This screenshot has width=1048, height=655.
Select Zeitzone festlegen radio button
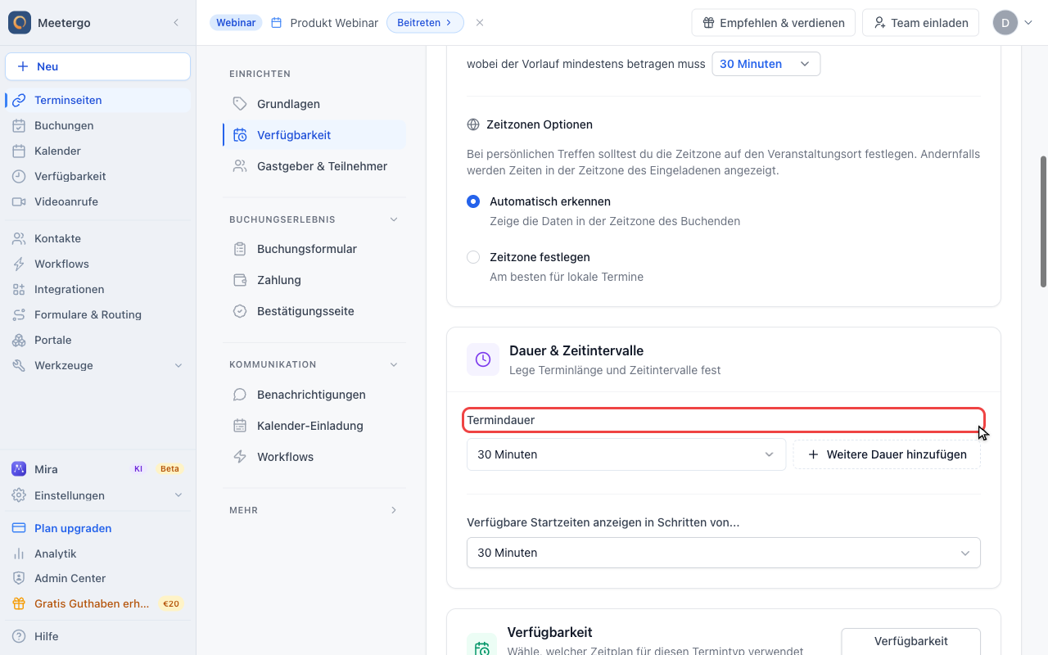coord(473,257)
